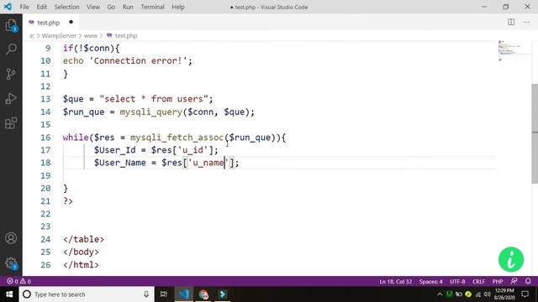Open the feedback icon in status bar

pos(514,281)
